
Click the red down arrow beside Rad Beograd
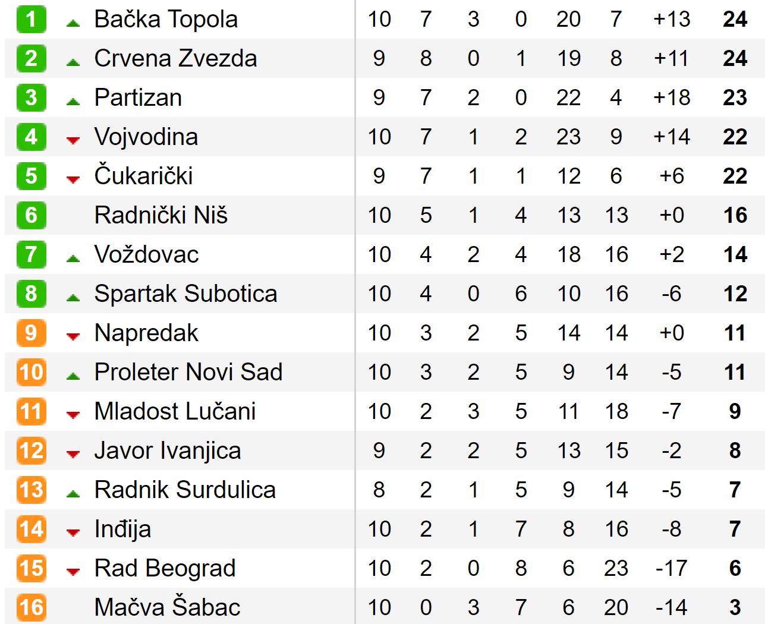pyautogui.click(x=73, y=572)
